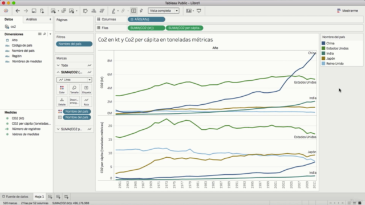Click the search magnifier in Dimensiones
Image resolution: width=365 pixels, height=205 pixels.
pos(44,34)
